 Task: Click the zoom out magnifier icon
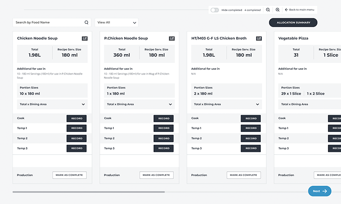(x=268, y=10)
